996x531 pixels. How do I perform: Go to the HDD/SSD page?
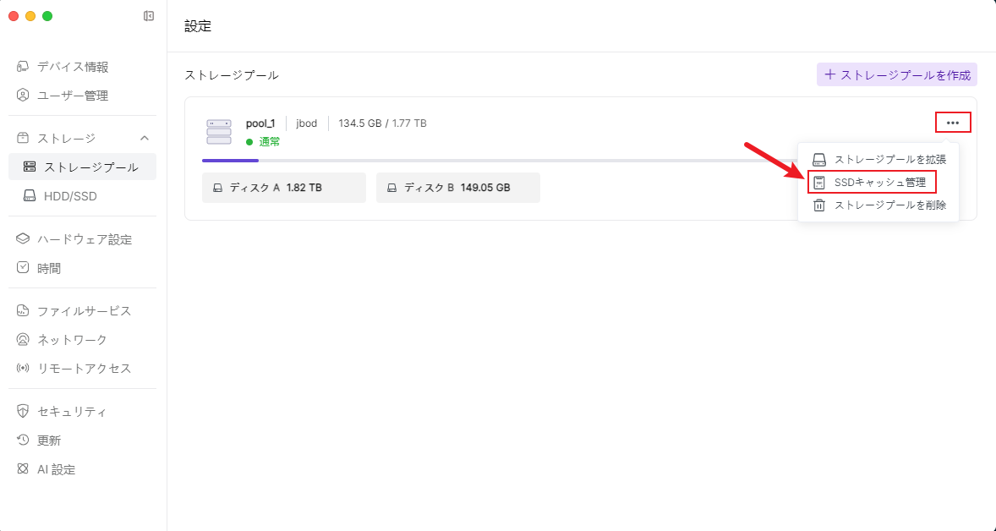(70, 195)
